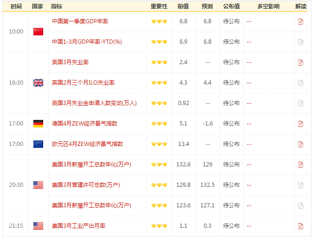Image resolution: width=313 pixels, height=238 pixels.
Task: Open the 中国1-3月GDP年率-YTD(%) indicator link
Action: [87, 42]
